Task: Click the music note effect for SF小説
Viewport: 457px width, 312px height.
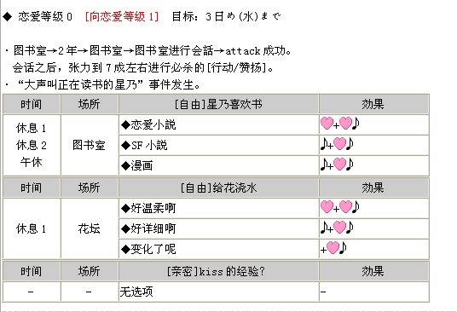Action: click(337, 144)
